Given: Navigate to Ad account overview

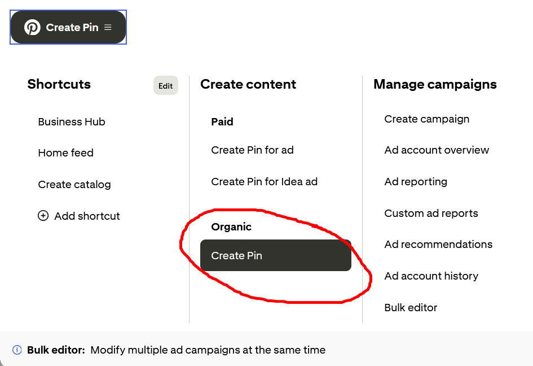Looking at the screenshot, I should [x=437, y=150].
